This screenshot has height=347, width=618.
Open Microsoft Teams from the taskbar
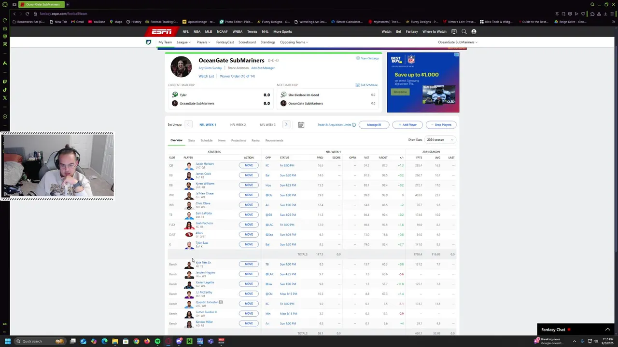pyautogui.click(x=211, y=341)
